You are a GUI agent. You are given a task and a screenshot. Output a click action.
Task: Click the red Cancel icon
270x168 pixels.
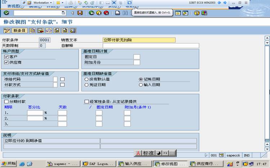pyautogui.click(x=106, y=13)
